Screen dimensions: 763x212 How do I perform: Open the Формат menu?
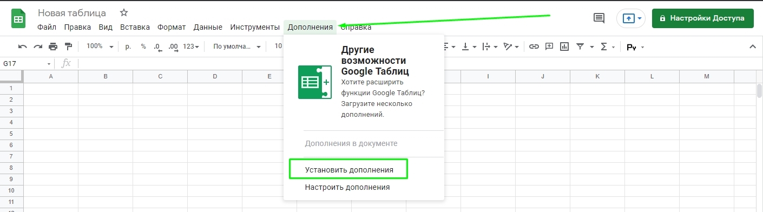(x=172, y=27)
